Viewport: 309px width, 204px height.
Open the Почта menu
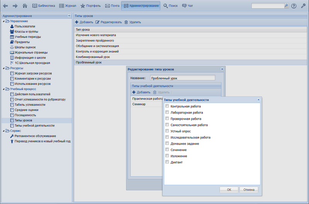point(112,6)
